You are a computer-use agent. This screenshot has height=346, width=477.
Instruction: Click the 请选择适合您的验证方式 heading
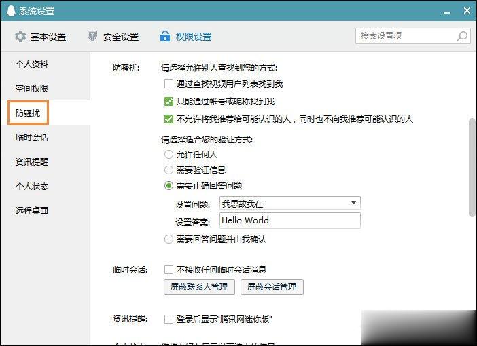207,140
